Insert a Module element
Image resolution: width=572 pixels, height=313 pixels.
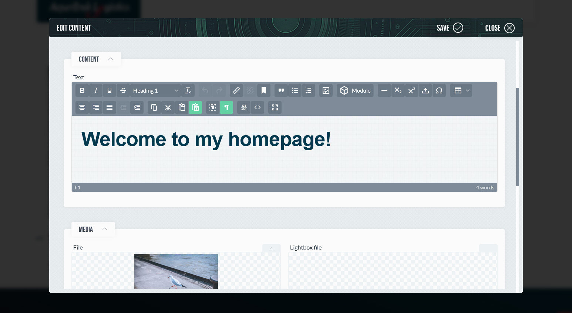pyautogui.click(x=355, y=90)
